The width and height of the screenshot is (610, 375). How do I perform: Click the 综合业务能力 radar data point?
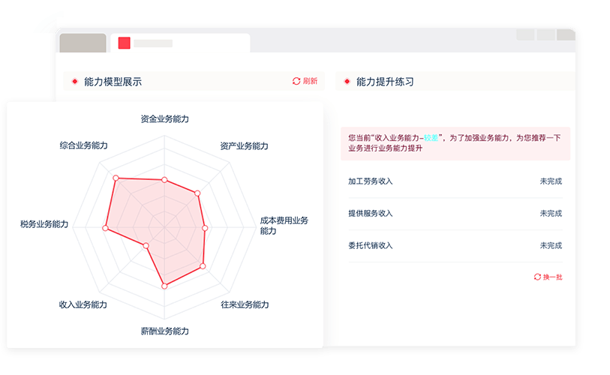point(116,178)
